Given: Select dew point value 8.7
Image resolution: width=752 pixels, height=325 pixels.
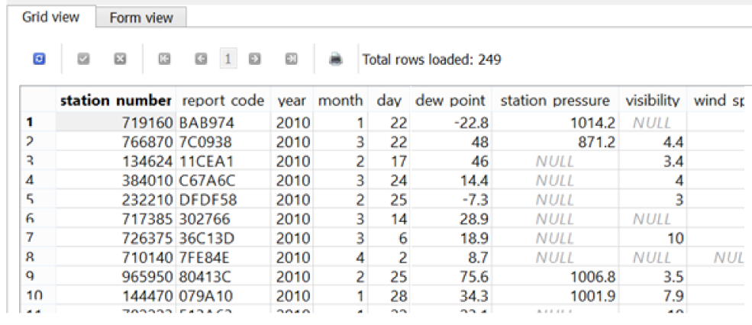Looking at the screenshot, I should 450,257.
